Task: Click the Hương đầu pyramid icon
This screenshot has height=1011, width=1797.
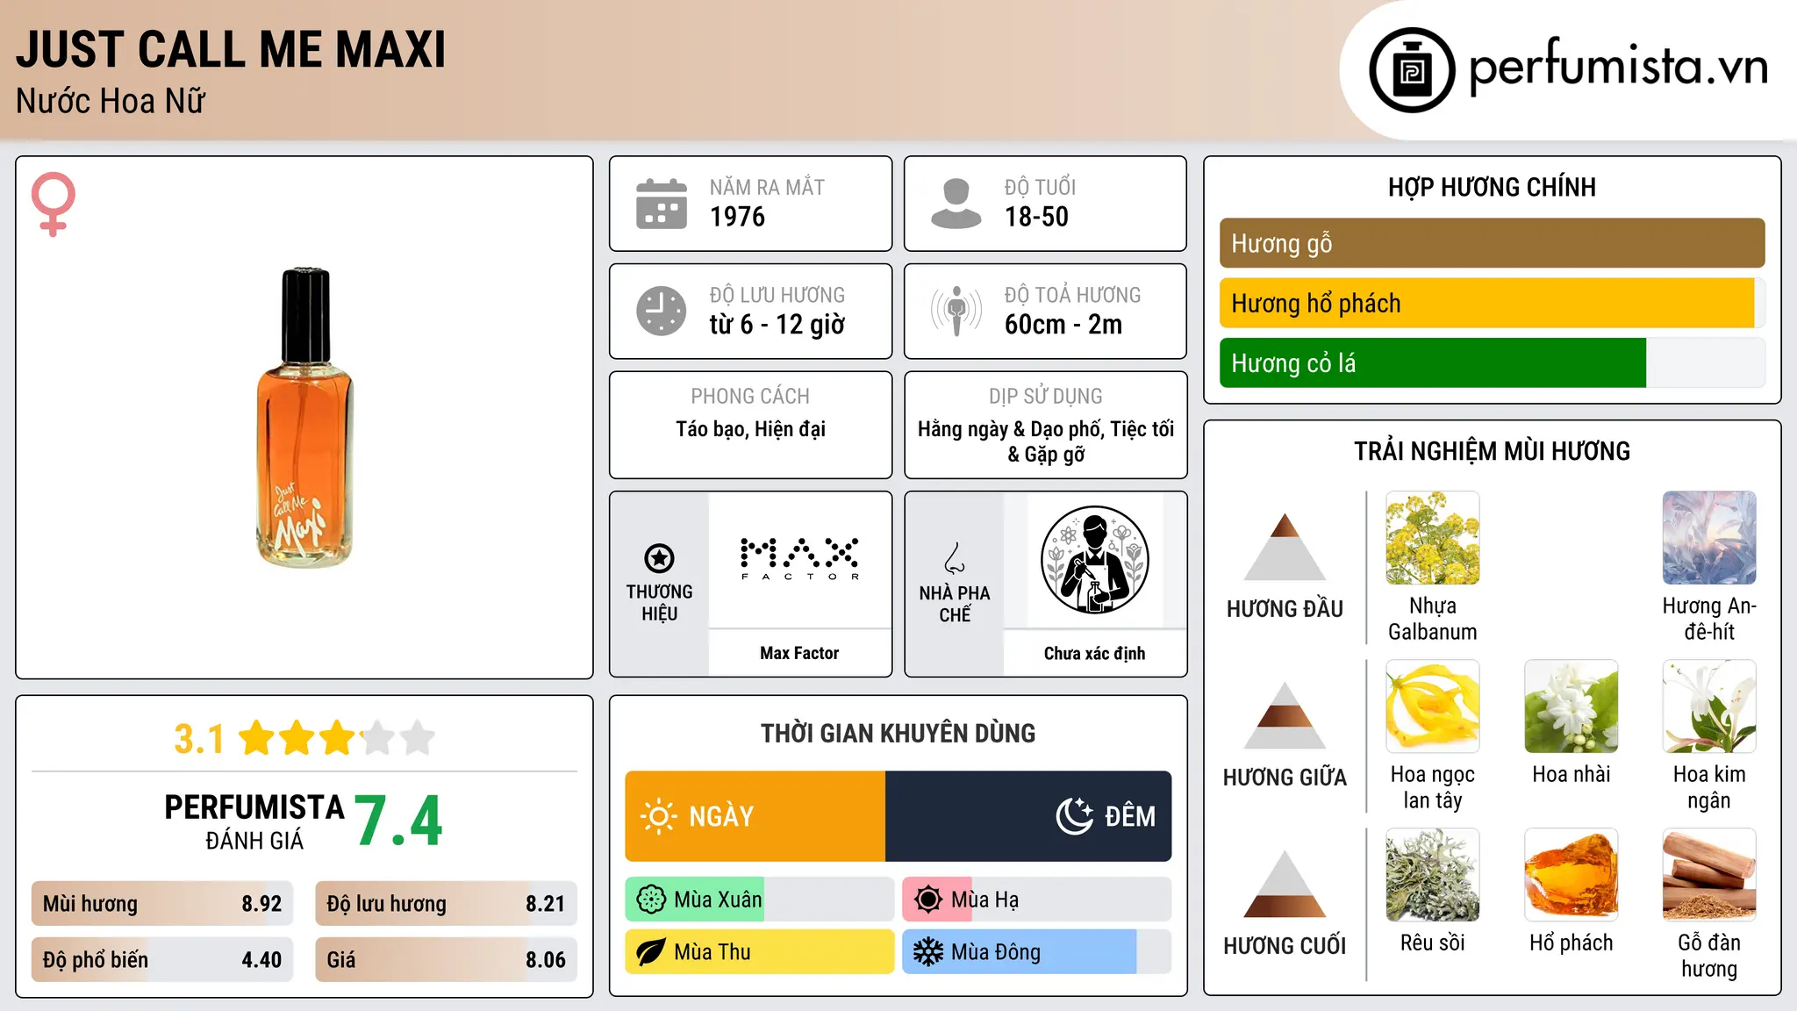Action: click(1285, 547)
